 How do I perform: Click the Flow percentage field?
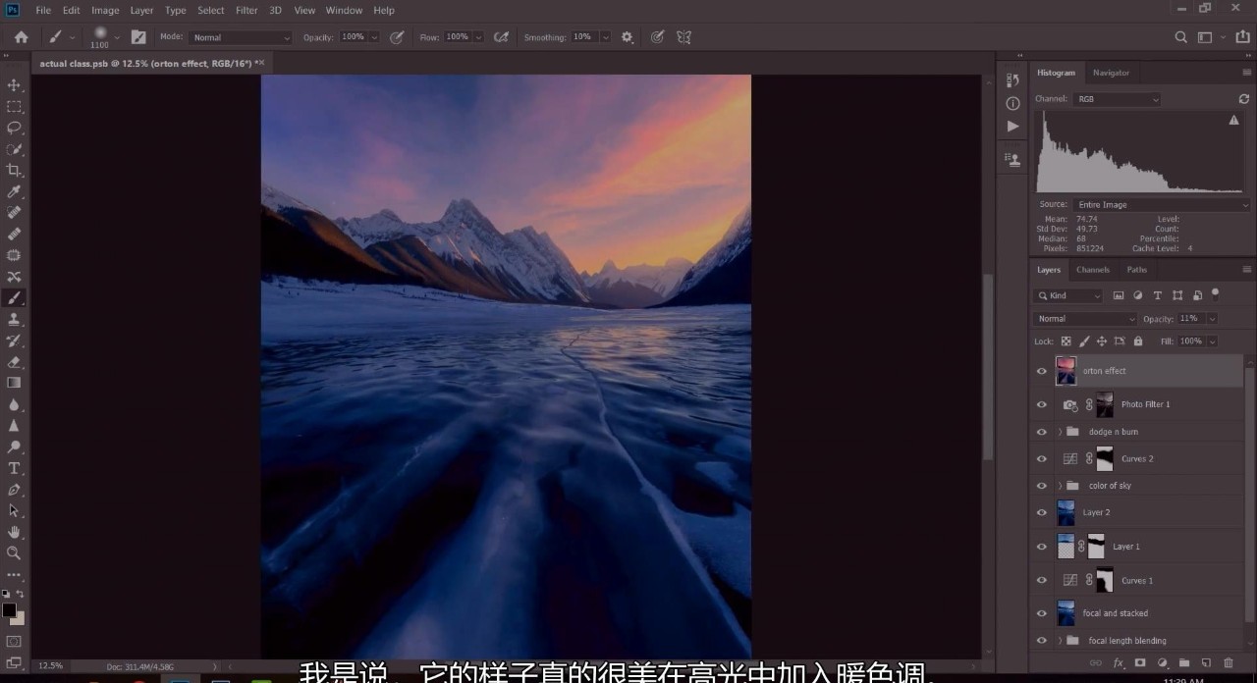pyautogui.click(x=458, y=37)
